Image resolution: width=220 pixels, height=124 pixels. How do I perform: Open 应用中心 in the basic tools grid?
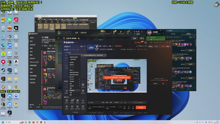click(x=67, y=101)
